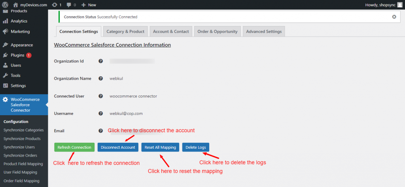Click the + New item in admin bar
This screenshot has height=187, width=405.
point(89,5)
